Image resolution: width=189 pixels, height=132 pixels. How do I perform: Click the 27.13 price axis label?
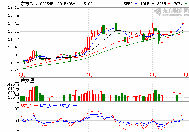14,8
